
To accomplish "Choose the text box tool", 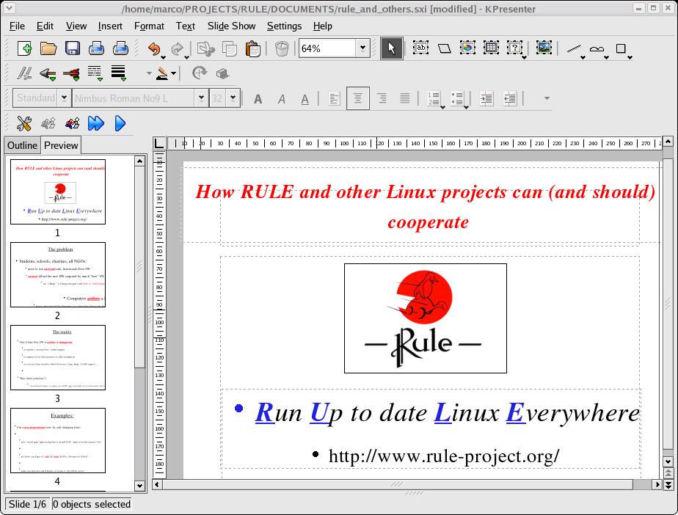I will click(420, 48).
